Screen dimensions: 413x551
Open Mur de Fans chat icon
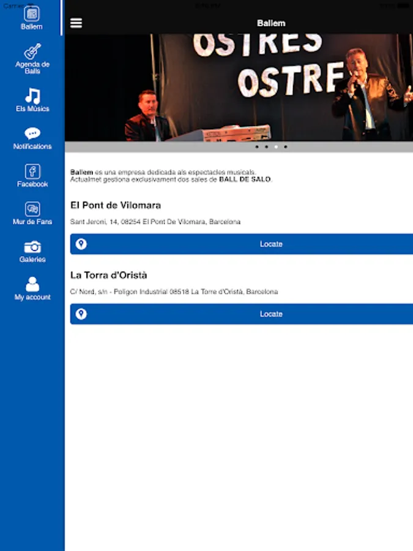(32, 209)
